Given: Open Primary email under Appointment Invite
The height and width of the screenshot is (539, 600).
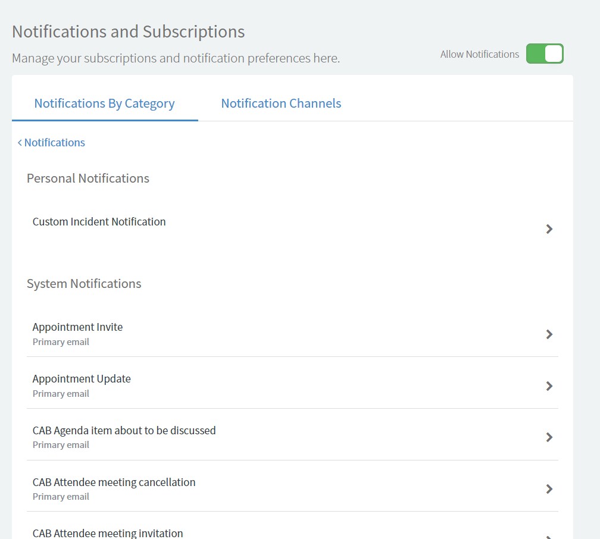Looking at the screenshot, I should click(61, 341).
